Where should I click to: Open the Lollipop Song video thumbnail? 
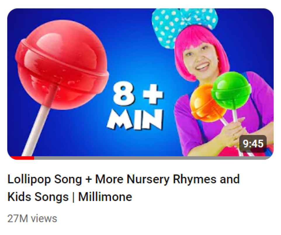point(140,84)
